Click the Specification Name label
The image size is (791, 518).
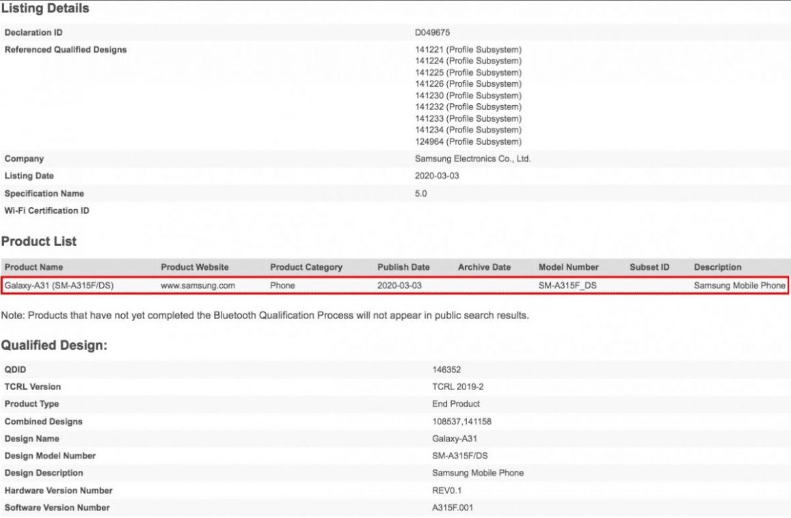pyautogui.click(x=44, y=193)
